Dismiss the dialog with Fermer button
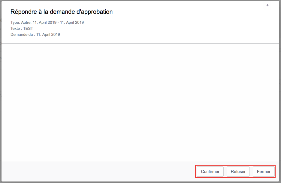 [x=264, y=172]
